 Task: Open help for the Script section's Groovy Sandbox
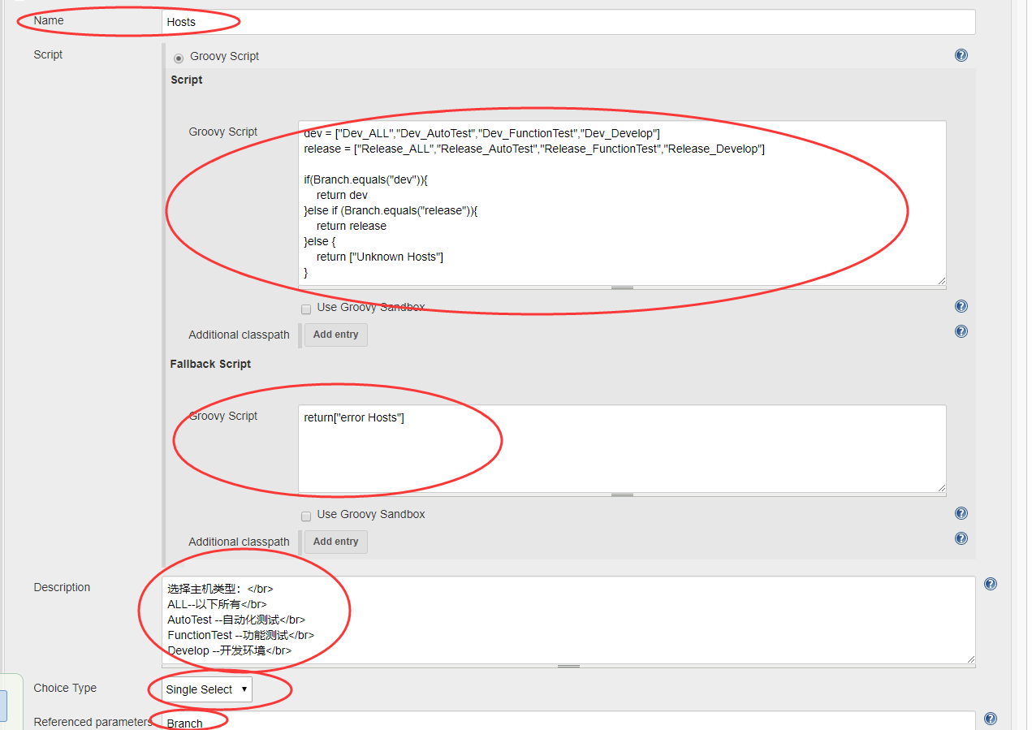(961, 306)
